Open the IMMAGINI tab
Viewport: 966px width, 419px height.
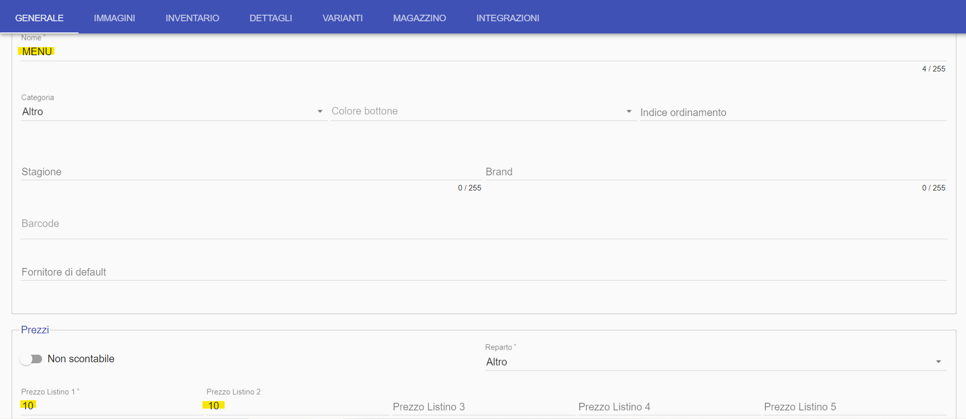[114, 18]
